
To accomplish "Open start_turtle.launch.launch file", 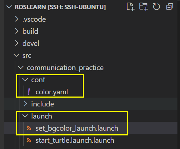I will pos(75,140).
